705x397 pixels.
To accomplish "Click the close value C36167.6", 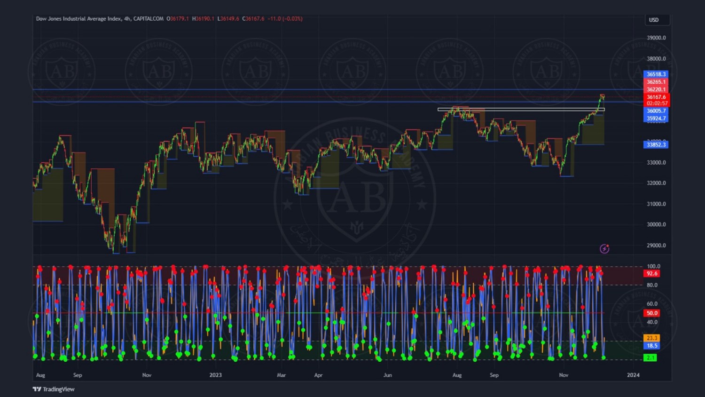I will pos(253,19).
